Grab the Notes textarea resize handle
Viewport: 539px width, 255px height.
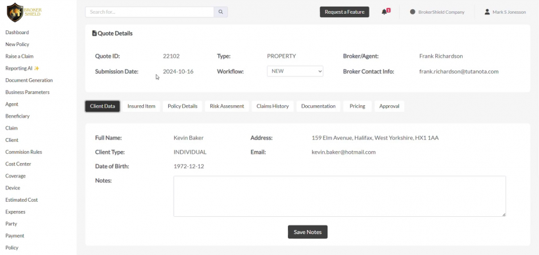504,215
